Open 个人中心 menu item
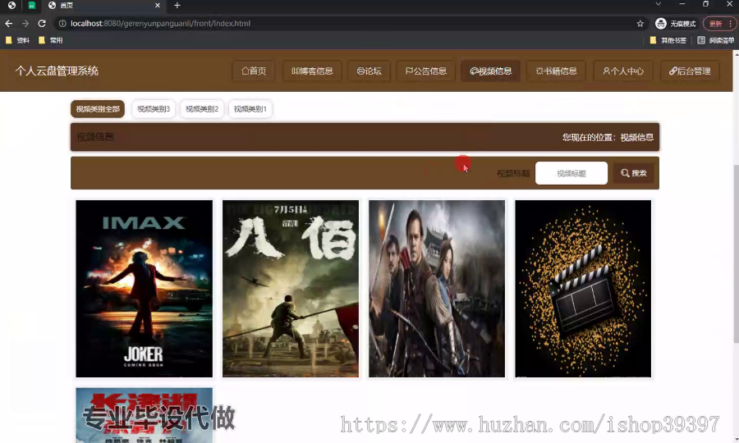 point(623,71)
